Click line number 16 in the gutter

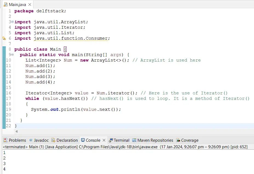point(8,93)
